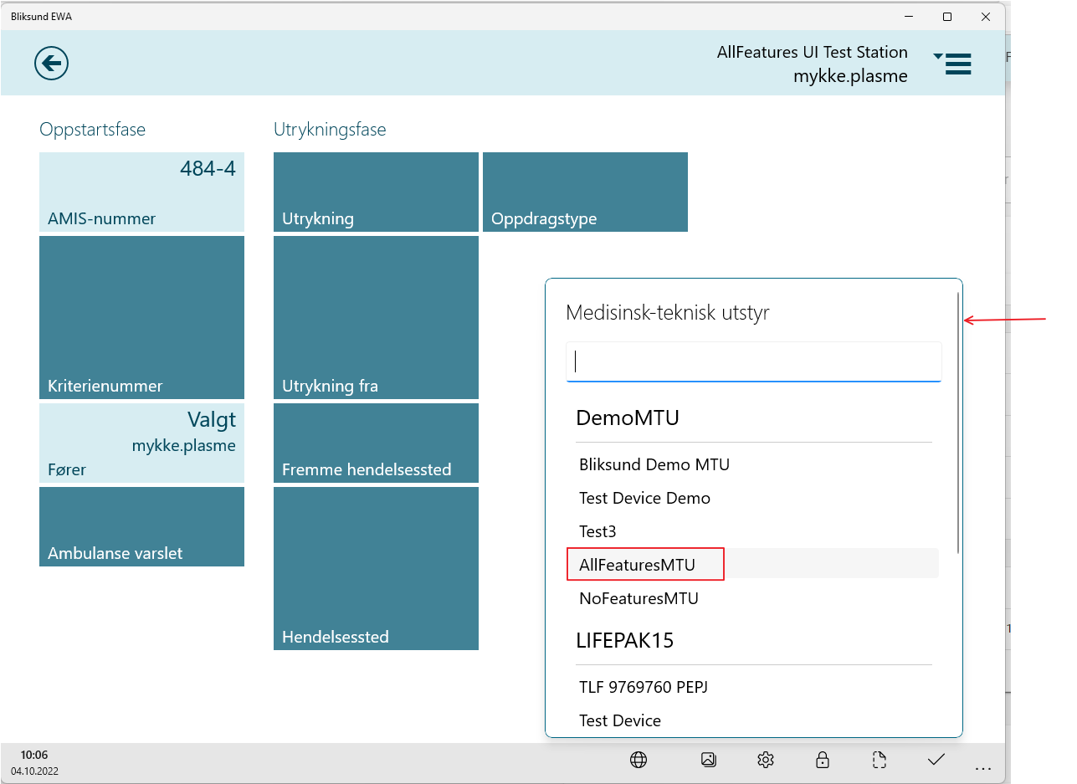Open the Utrykning tile
The width and height of the screenshot is (1077, 784).
(x=376, y=192)
